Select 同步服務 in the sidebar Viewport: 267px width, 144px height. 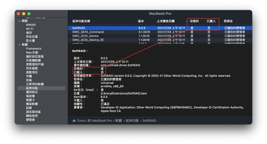point(32,68)
